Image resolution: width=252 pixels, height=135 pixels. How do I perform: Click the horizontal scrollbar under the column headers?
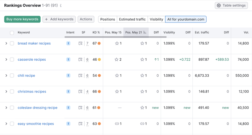115,37
